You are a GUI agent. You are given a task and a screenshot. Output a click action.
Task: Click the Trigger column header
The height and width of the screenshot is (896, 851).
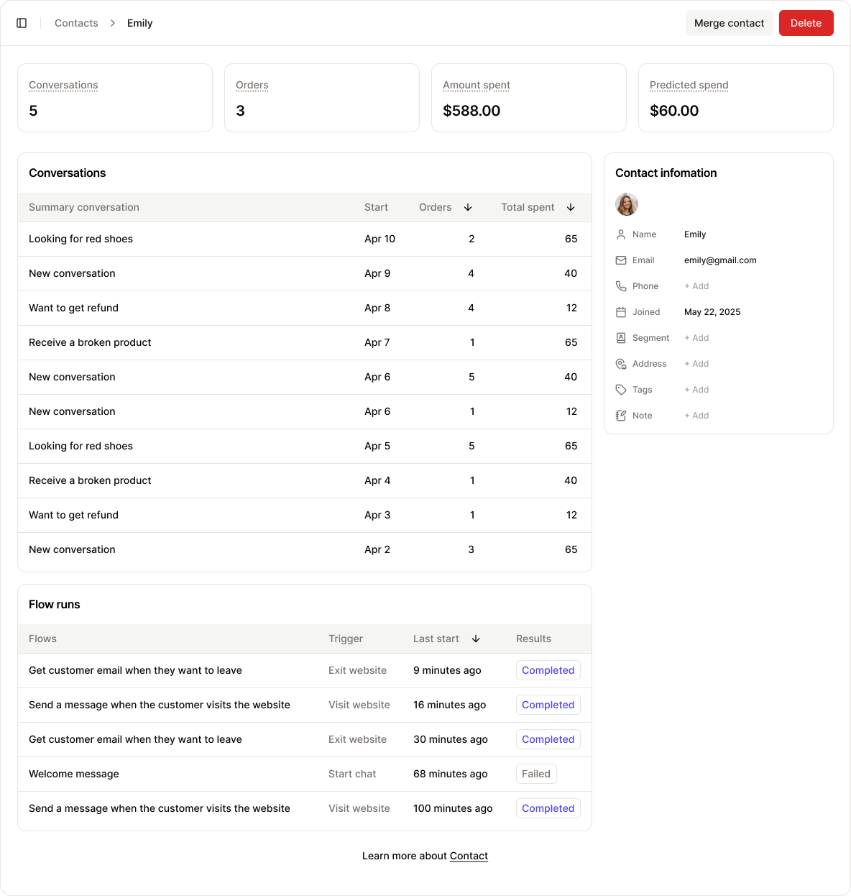346,639
